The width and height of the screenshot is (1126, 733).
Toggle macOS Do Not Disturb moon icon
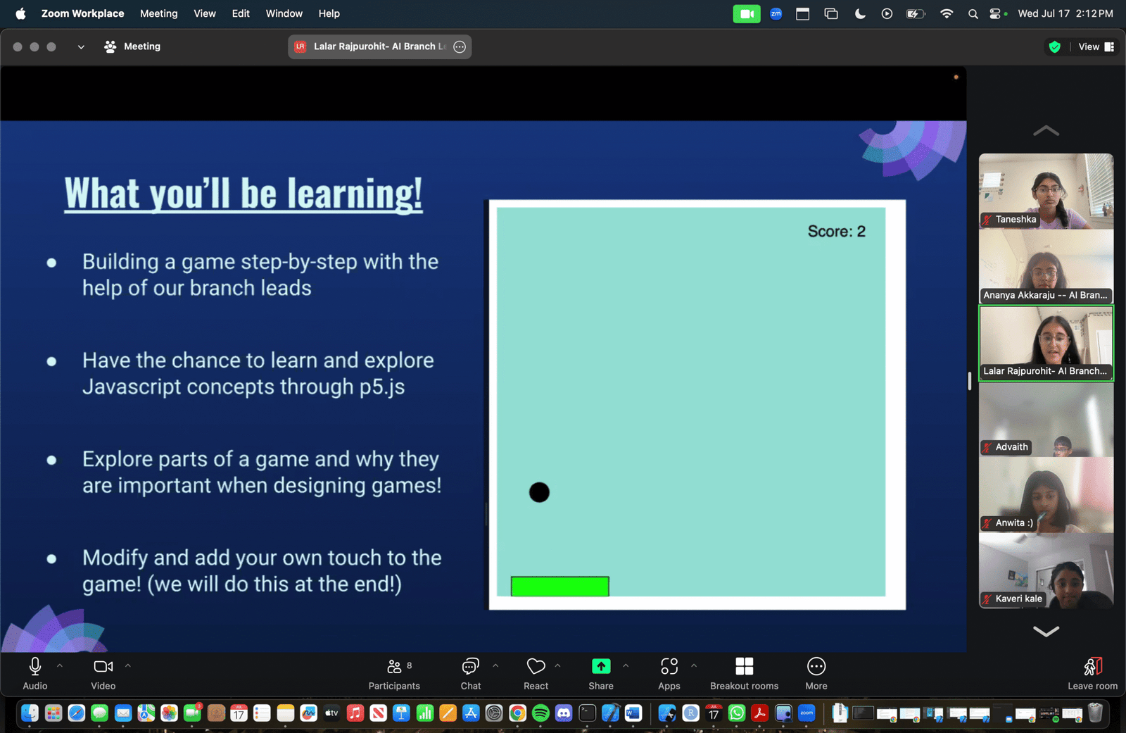click(x=860, y=13)
